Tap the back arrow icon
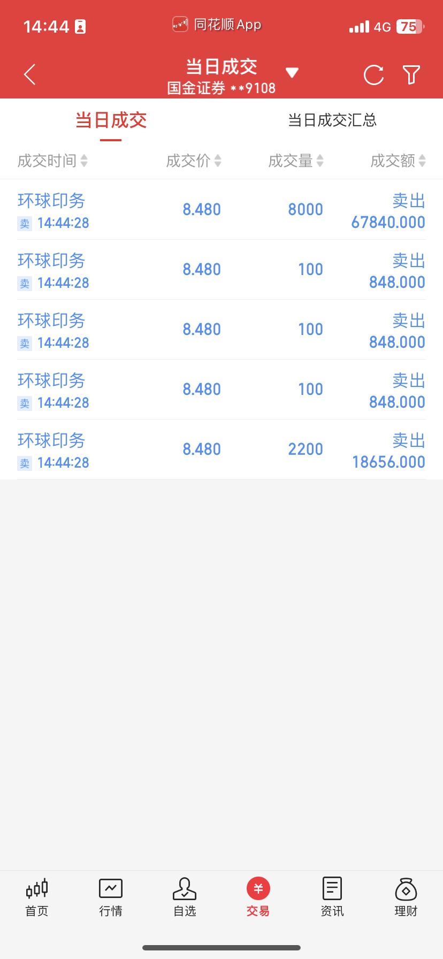Image resolution: width=443 pixels, height=959 pixels. [x=30, y=74]
